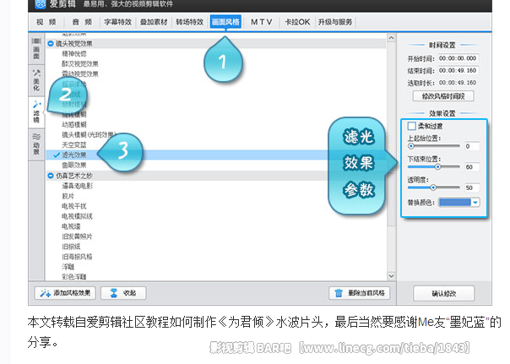The height and width of the screenshot is (364, 510).
Task: Switch to the 视频 tab
Action: coord(46,22)
